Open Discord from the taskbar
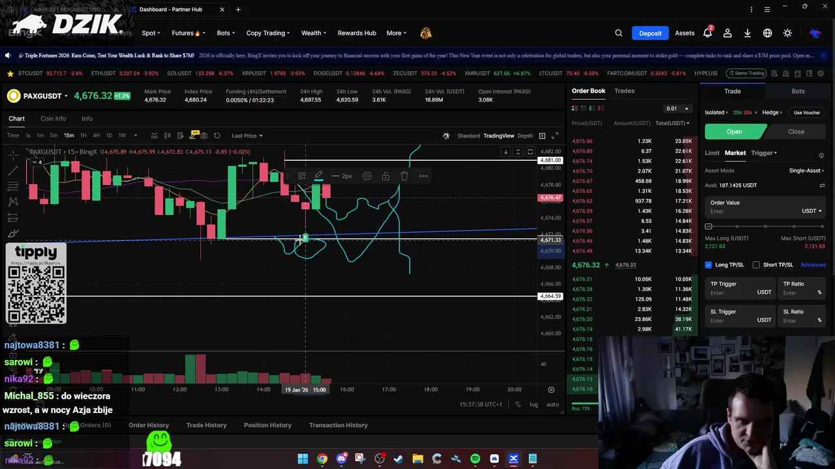Image resolution: width=835 pixels, height=469 pixels. pyautogui.click(x=341, y=459)
